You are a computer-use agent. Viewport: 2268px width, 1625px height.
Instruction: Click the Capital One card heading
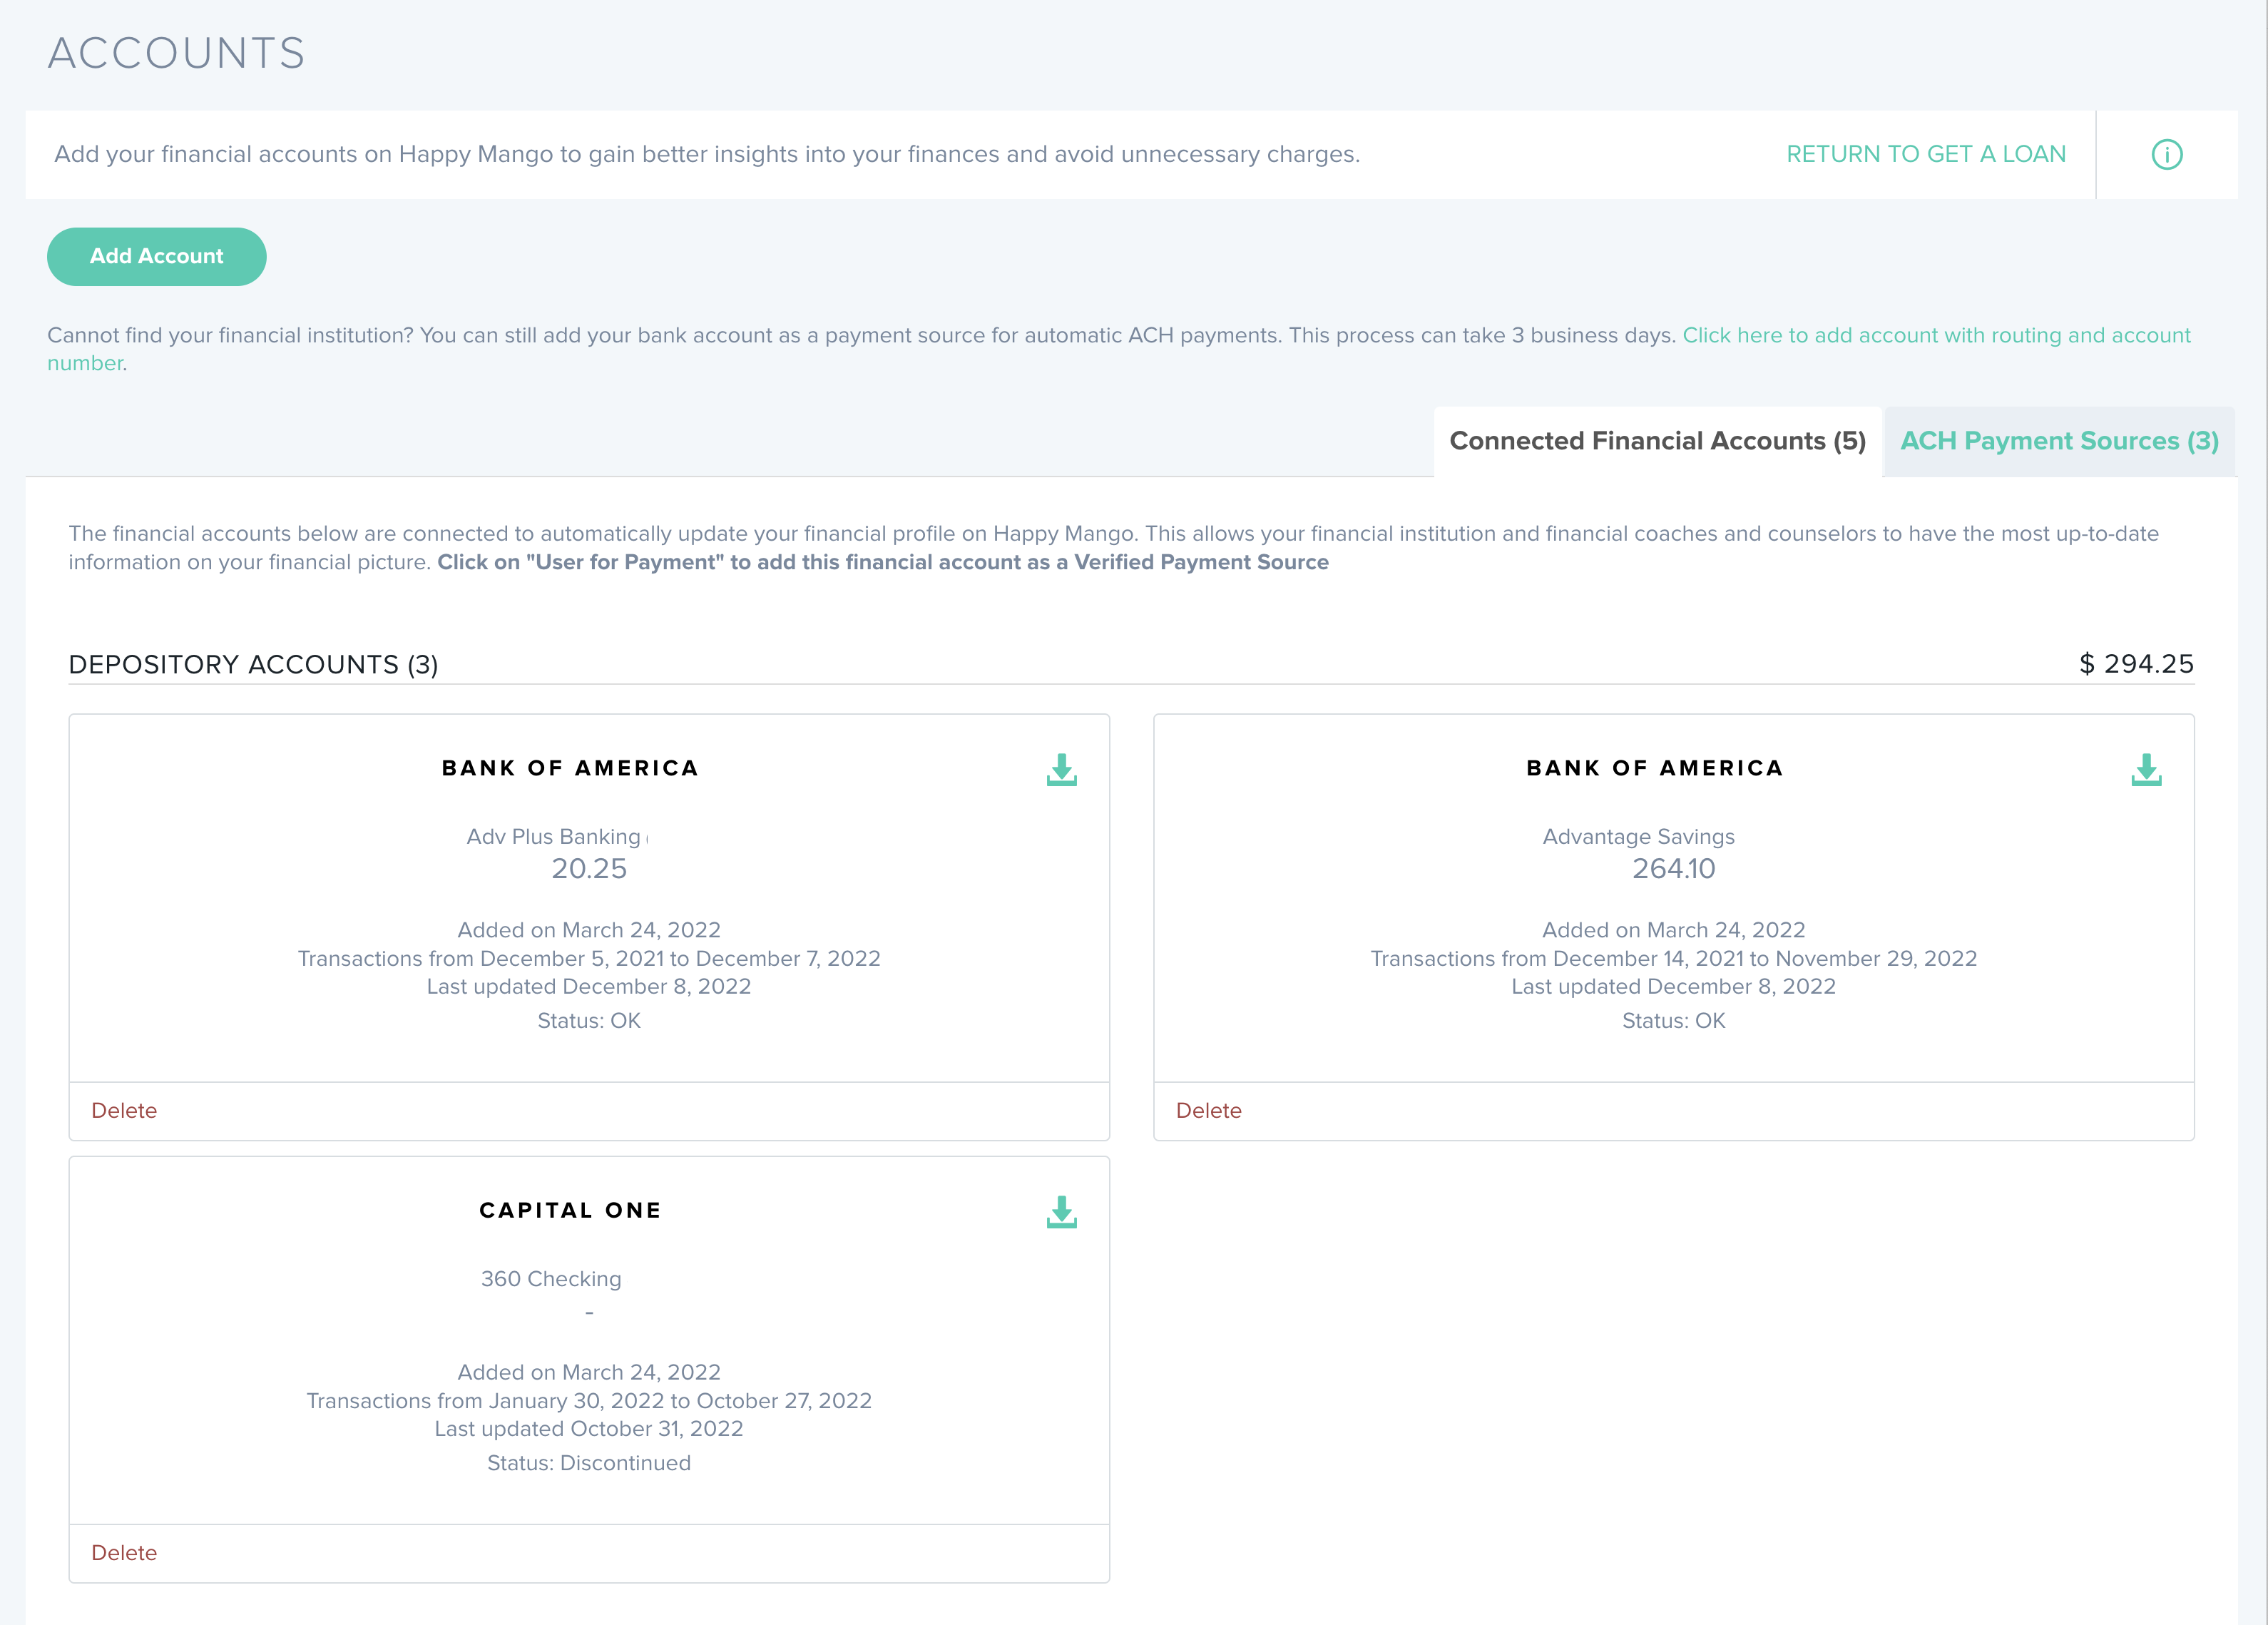point(570,1210)
